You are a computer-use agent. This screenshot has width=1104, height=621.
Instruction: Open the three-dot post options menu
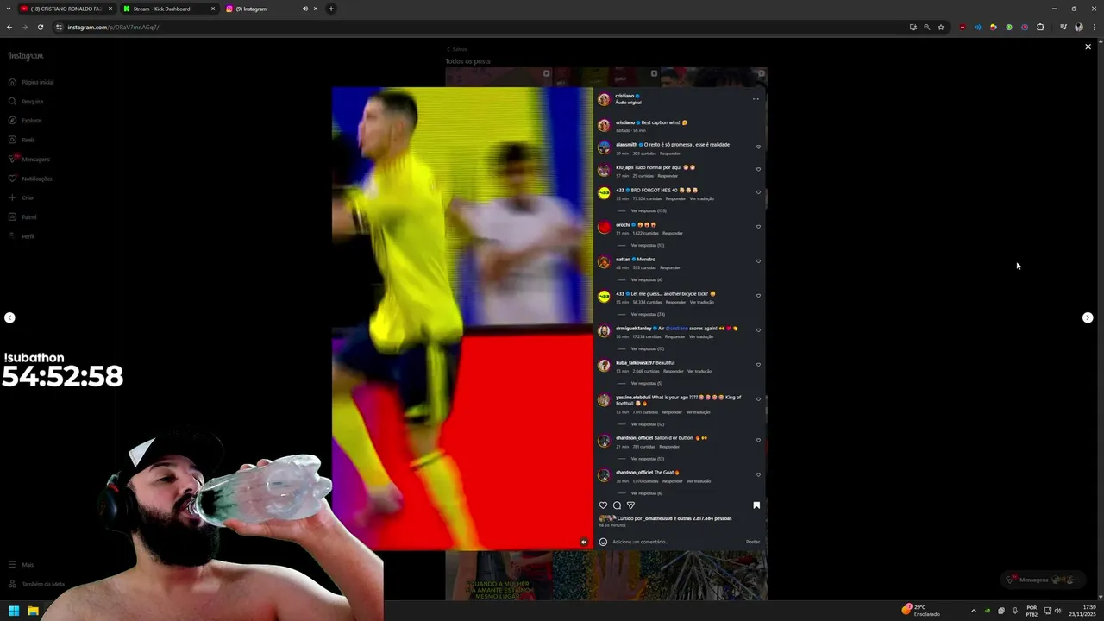[756, 99]
